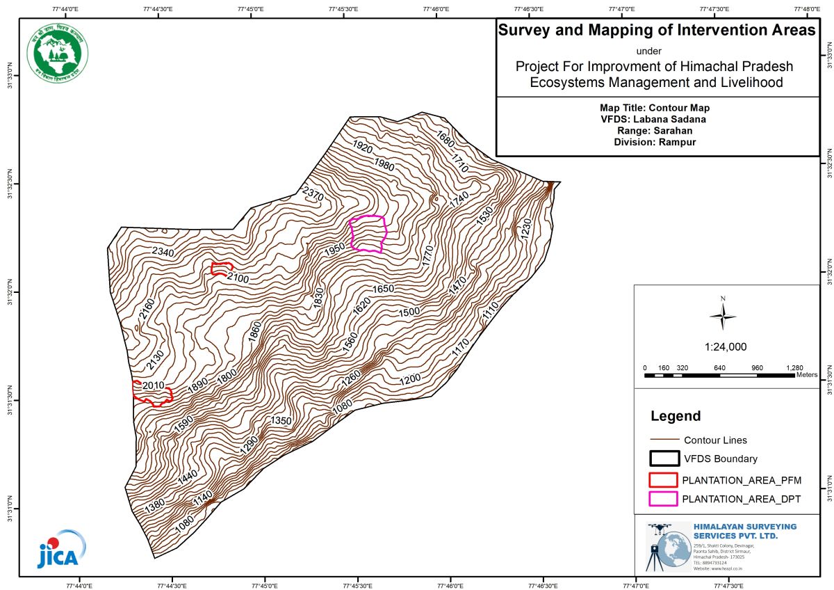
Task: Click the 'Legend' heading
Action: [x=676, y=417]
